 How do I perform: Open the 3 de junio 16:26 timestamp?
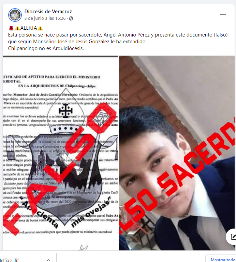tap(45, 18)
